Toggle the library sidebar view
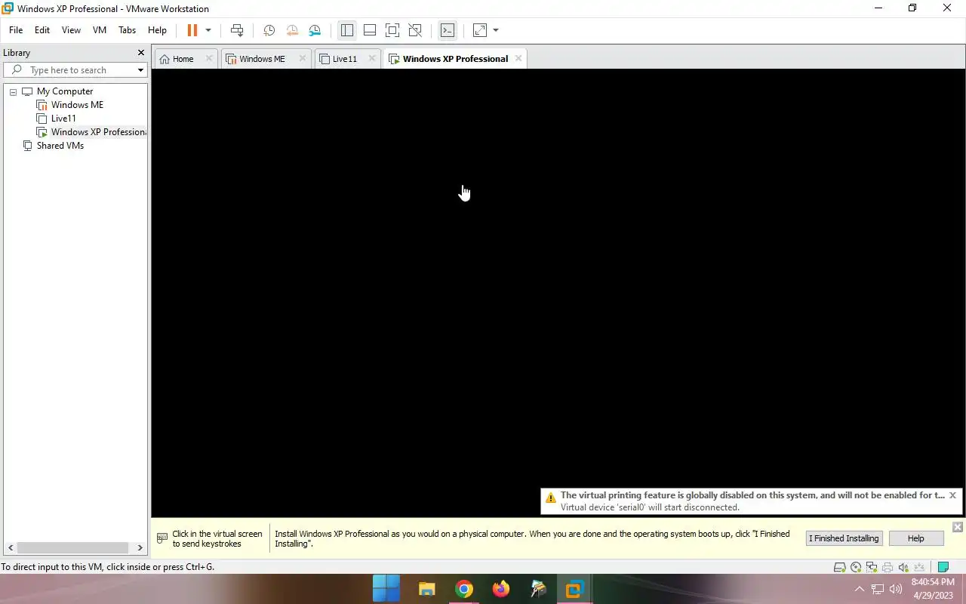Viewport: 966px width, 604px height. point(347,30)
